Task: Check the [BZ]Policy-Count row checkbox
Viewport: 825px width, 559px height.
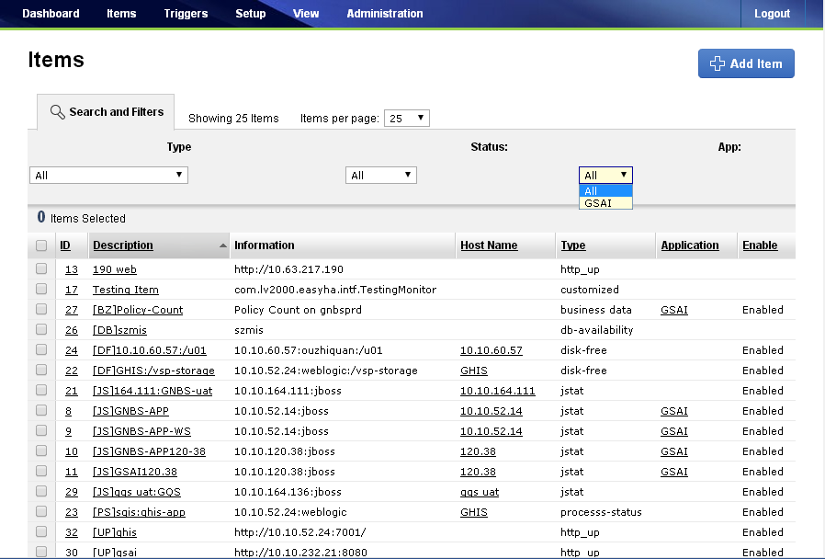Action: (x=41, y=310)
